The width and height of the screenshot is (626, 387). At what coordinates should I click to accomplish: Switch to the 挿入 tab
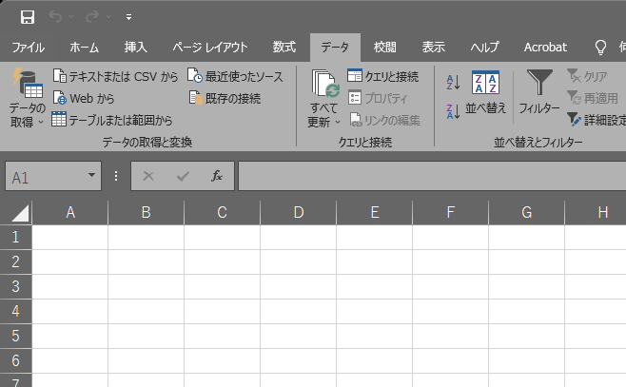pyautogui.click(x=135, y=48)
